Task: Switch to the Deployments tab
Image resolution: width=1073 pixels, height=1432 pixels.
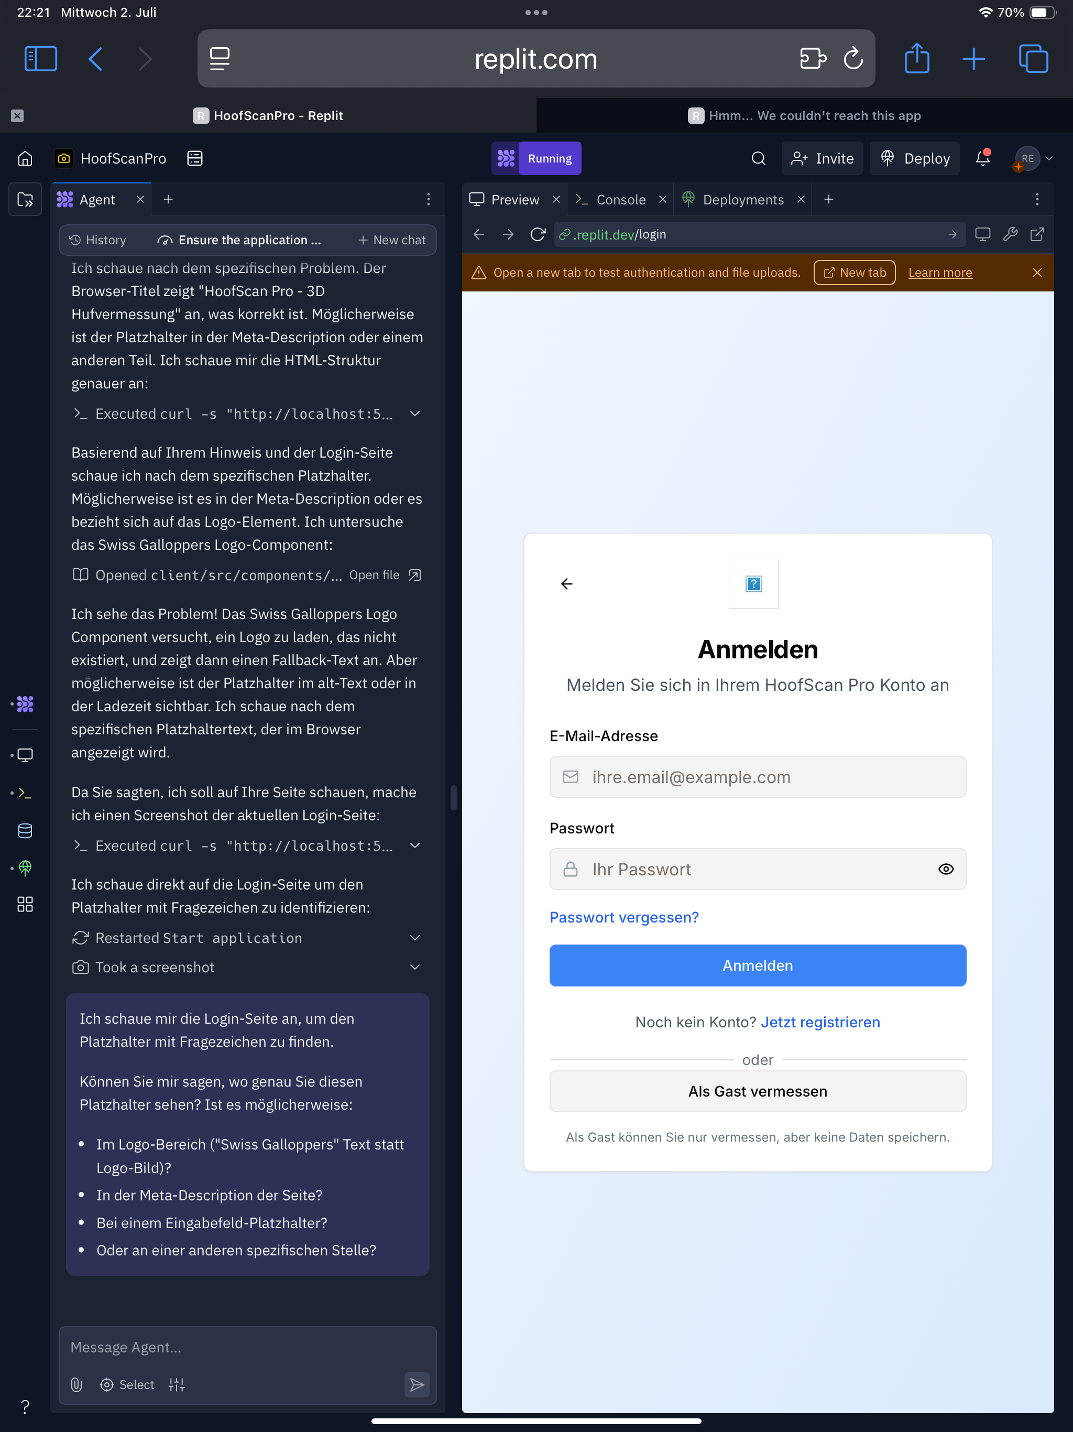Action: pos(742,200)
